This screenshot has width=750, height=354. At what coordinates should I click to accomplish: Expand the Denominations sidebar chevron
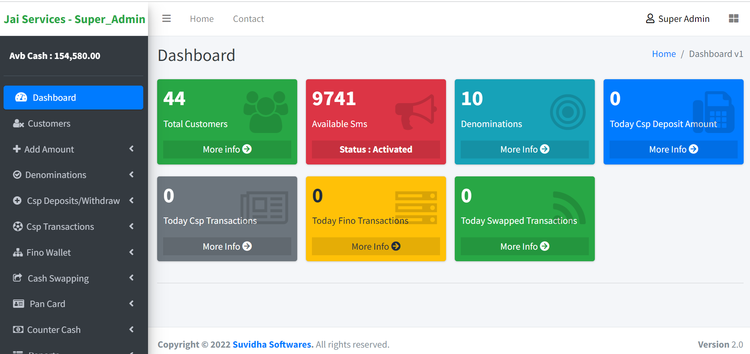[131, 175]
